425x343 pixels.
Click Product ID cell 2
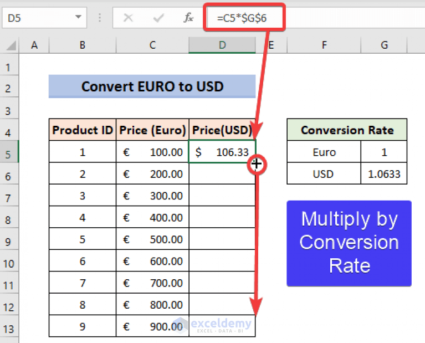[83, 174]
